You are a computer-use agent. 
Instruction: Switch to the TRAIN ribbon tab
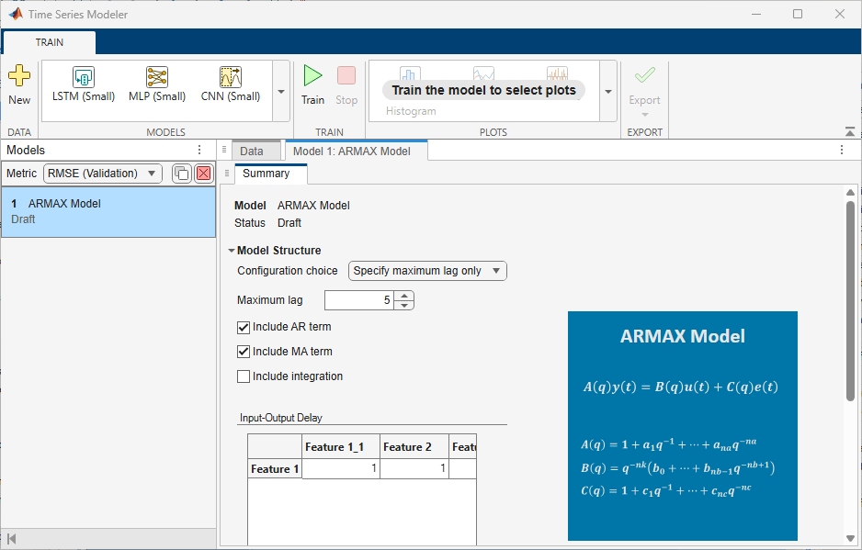(x=50, y=42)
